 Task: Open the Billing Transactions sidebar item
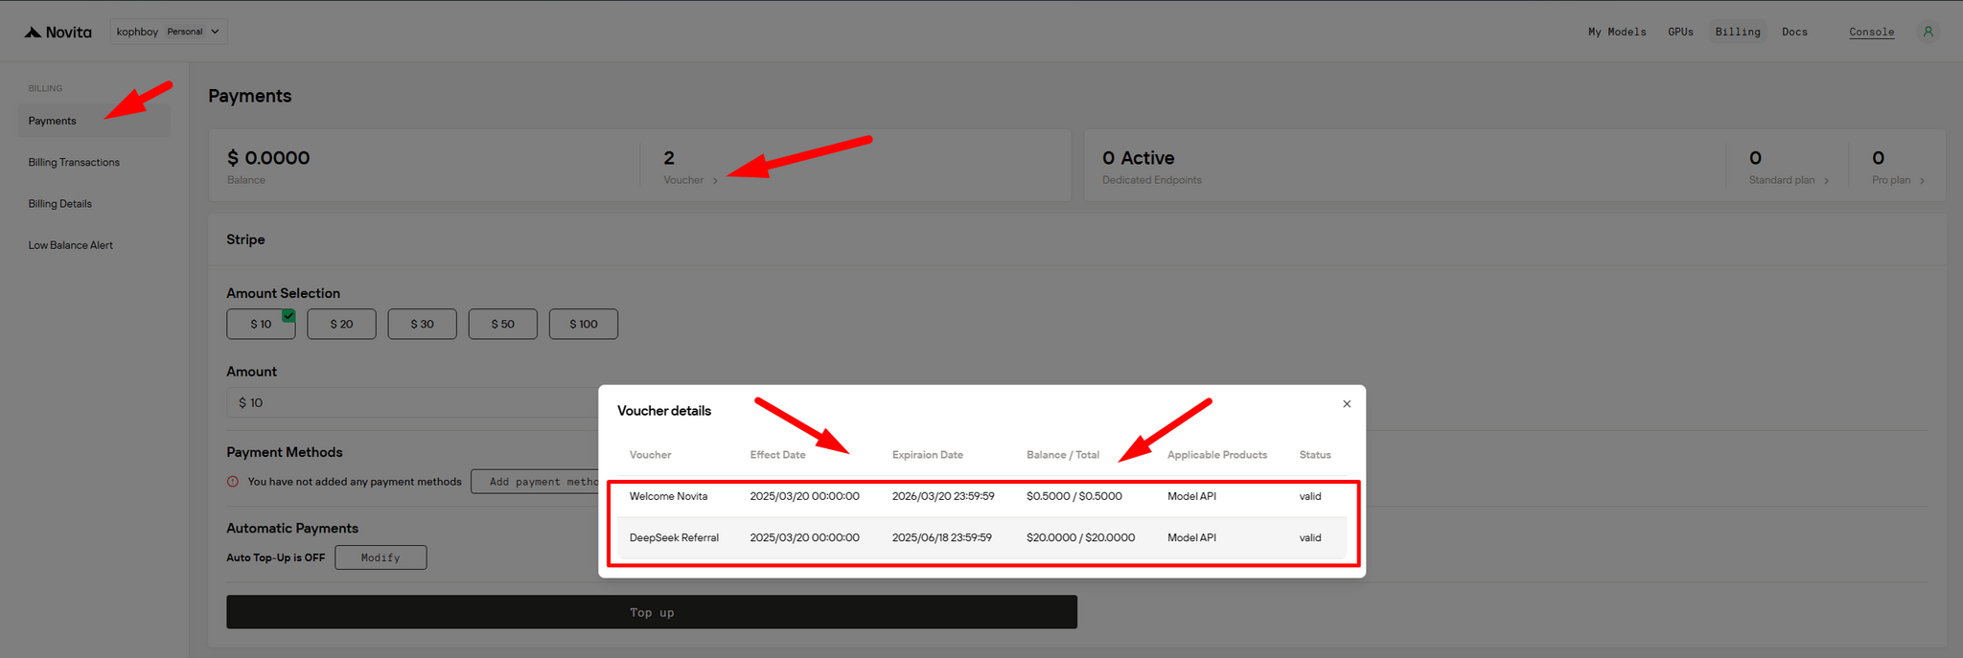74,163
